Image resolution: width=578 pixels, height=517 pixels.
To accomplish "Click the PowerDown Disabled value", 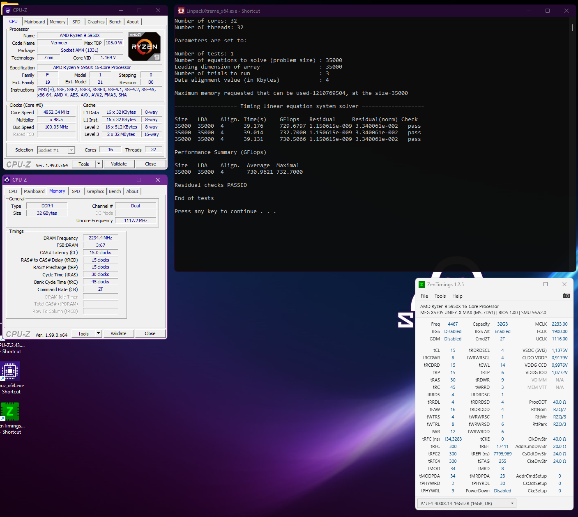I will (x=502, y=491).
